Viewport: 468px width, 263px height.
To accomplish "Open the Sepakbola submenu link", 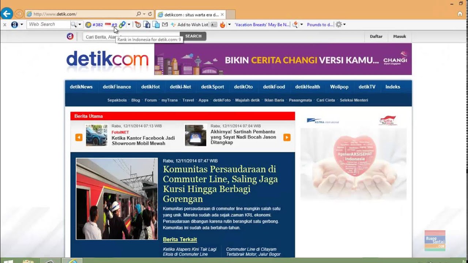I will click(x=117, y=100).
